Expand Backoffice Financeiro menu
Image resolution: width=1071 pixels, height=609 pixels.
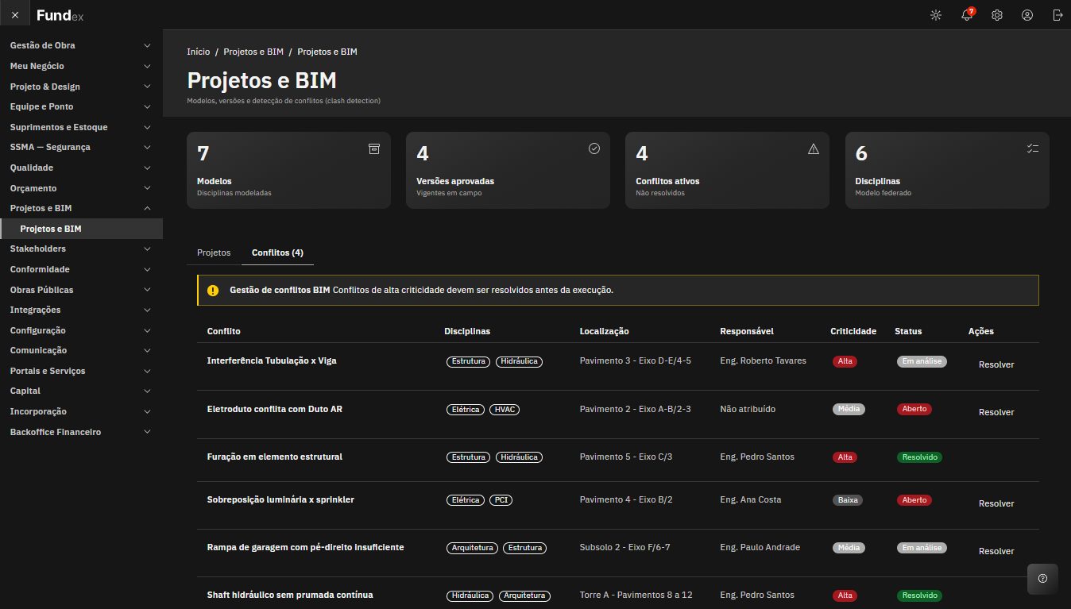81,432
